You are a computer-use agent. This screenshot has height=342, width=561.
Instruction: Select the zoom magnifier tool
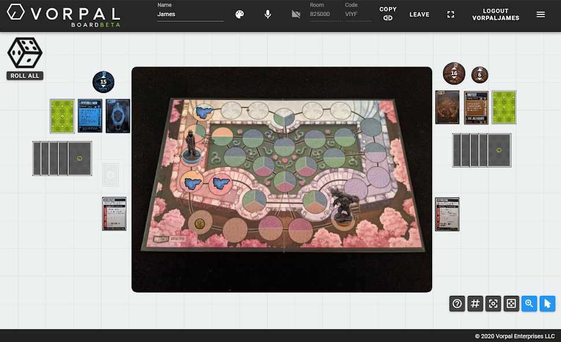(x=529, y=303)
